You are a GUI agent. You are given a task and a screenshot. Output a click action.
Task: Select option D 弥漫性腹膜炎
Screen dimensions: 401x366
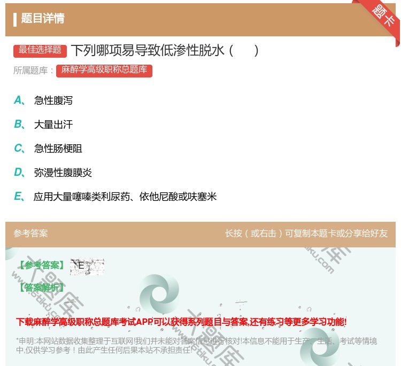coord(53,173)
